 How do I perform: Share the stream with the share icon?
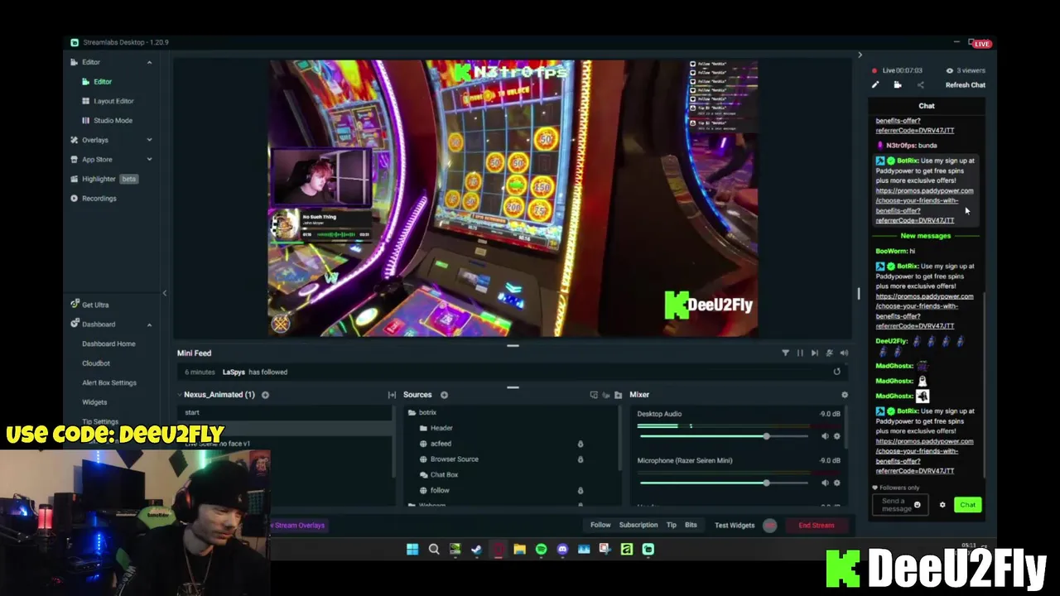tap(920, 85)
